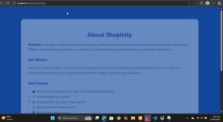
Task: Open the battery status tray icon
Action: coord(206,118)
